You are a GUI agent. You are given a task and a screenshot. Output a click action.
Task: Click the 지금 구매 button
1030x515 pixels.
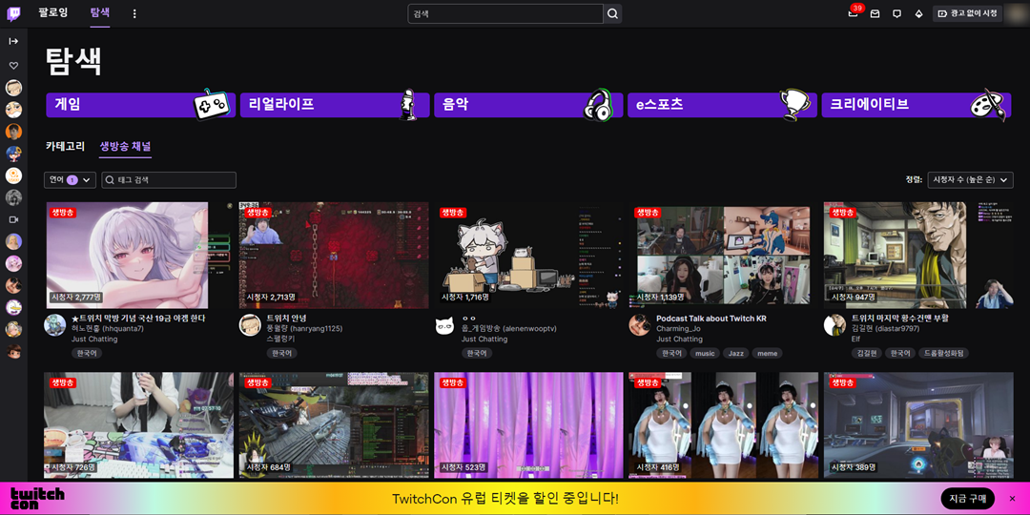[x=968, y=499]
